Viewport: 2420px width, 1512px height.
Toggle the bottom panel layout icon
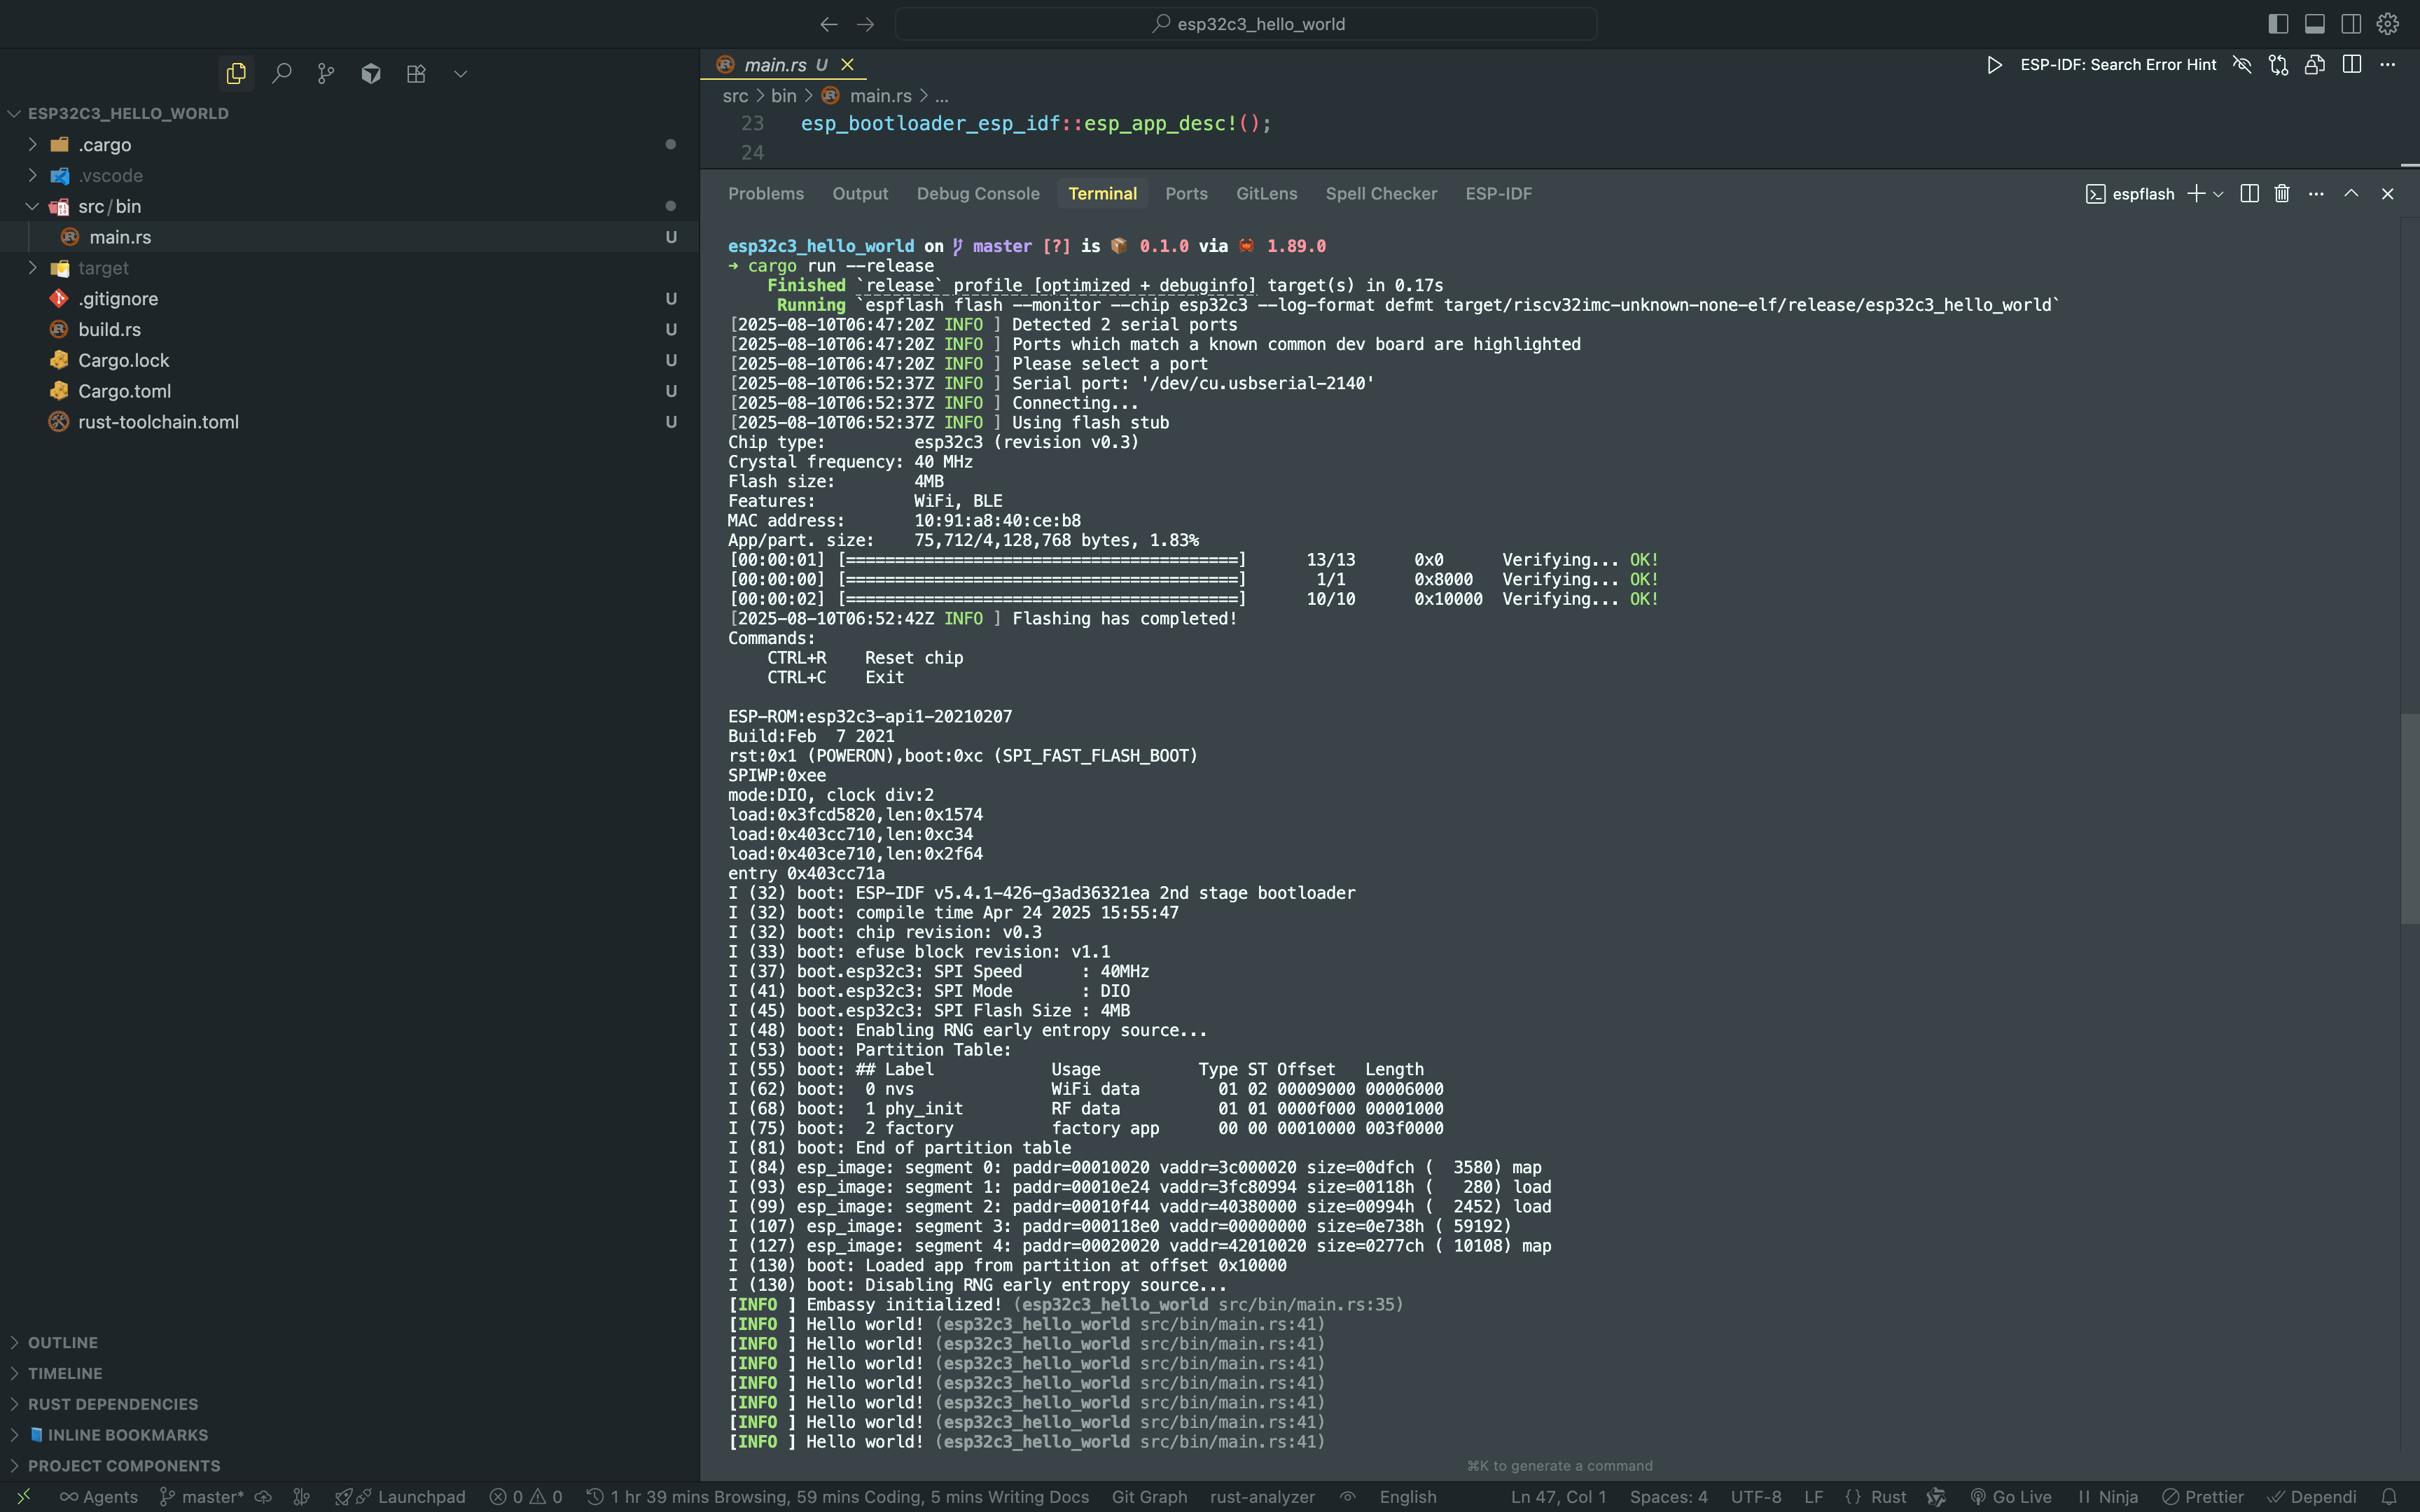pyautogui.click(x=2315, y=24)
